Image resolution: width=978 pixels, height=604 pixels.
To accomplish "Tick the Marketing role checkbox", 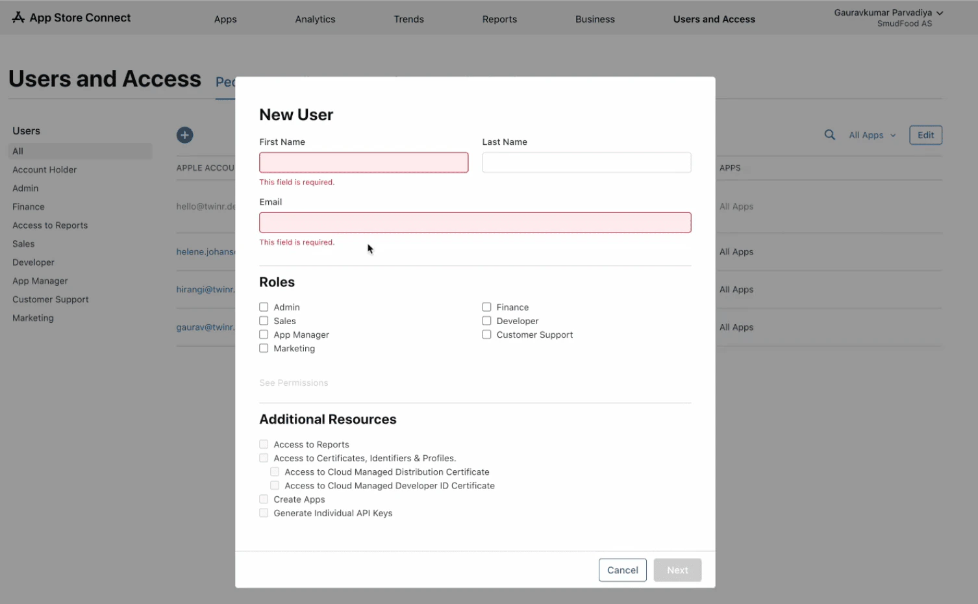I will [x=264, y=348].
